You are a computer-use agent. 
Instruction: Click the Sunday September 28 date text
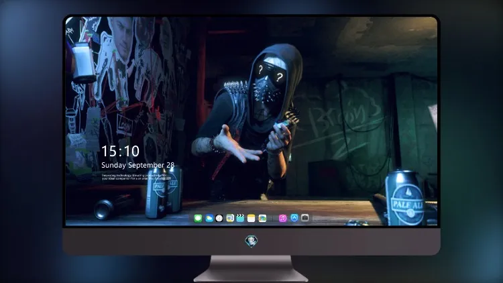(137, 165)
